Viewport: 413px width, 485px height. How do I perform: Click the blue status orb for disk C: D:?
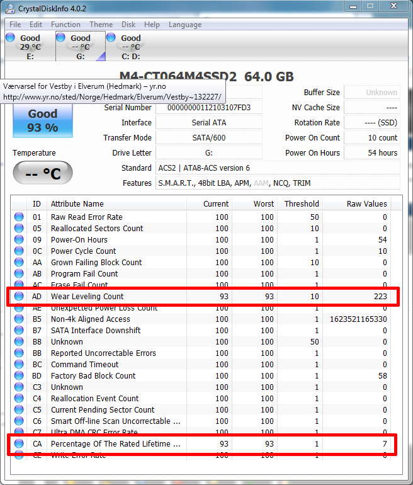coord(111,37)
